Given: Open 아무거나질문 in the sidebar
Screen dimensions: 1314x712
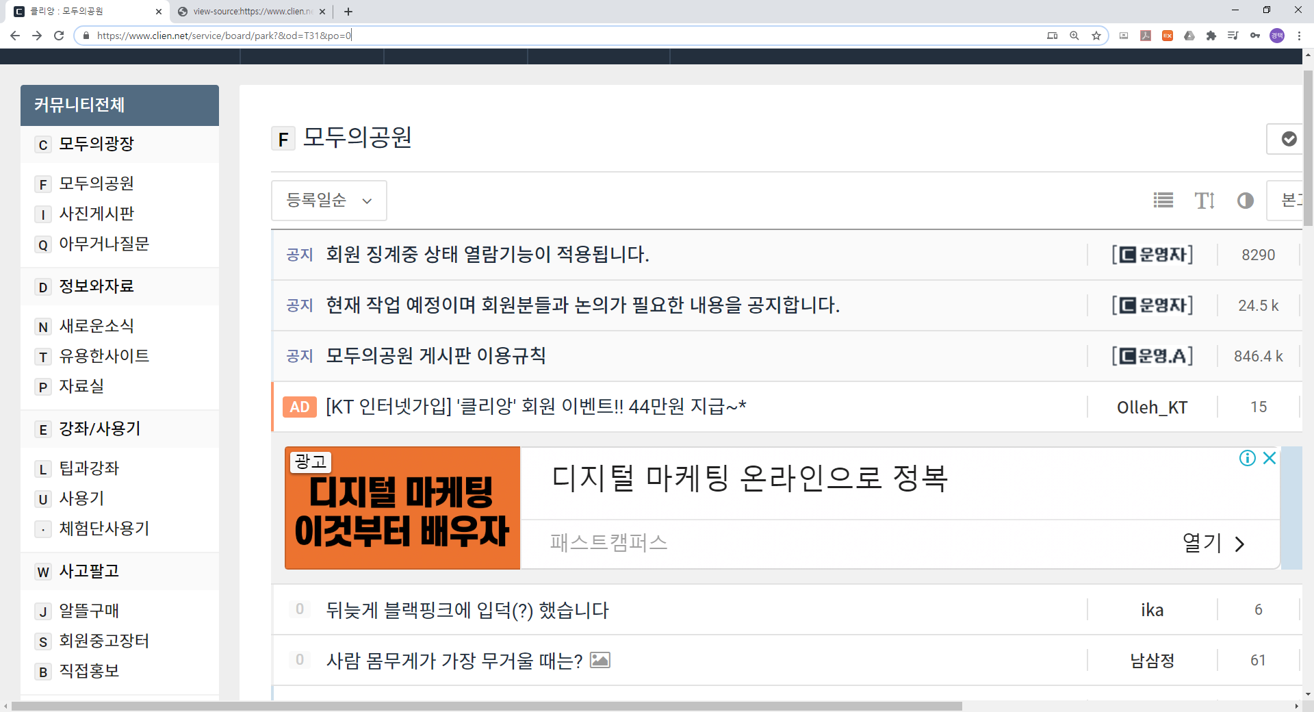Looking at the screenshot, I should tap(104, 244).
